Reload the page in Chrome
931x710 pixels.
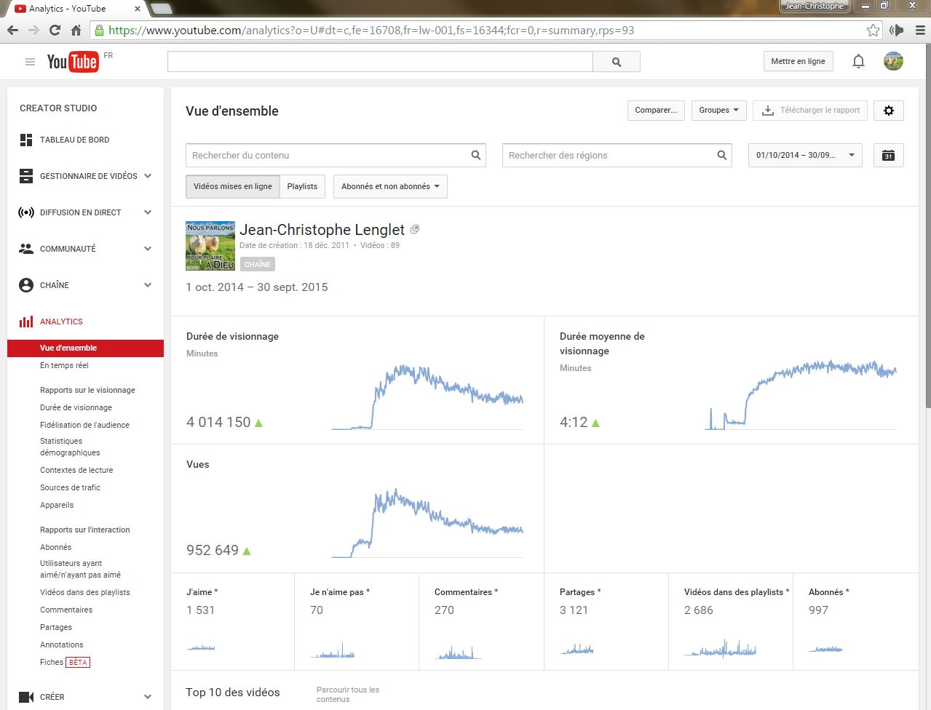55,31
